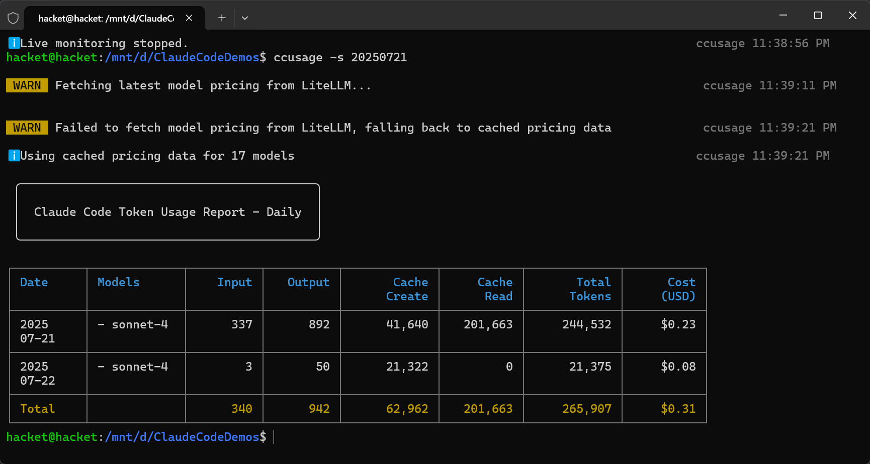The height and width of the screenshot is (464, 870).
Task: Click cache create value 41,640
Action: [x=407, y=324]
